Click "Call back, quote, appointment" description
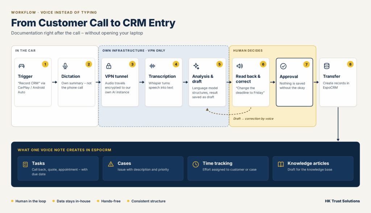The width and height of the screenshot is (371, 213). [60, 172]
